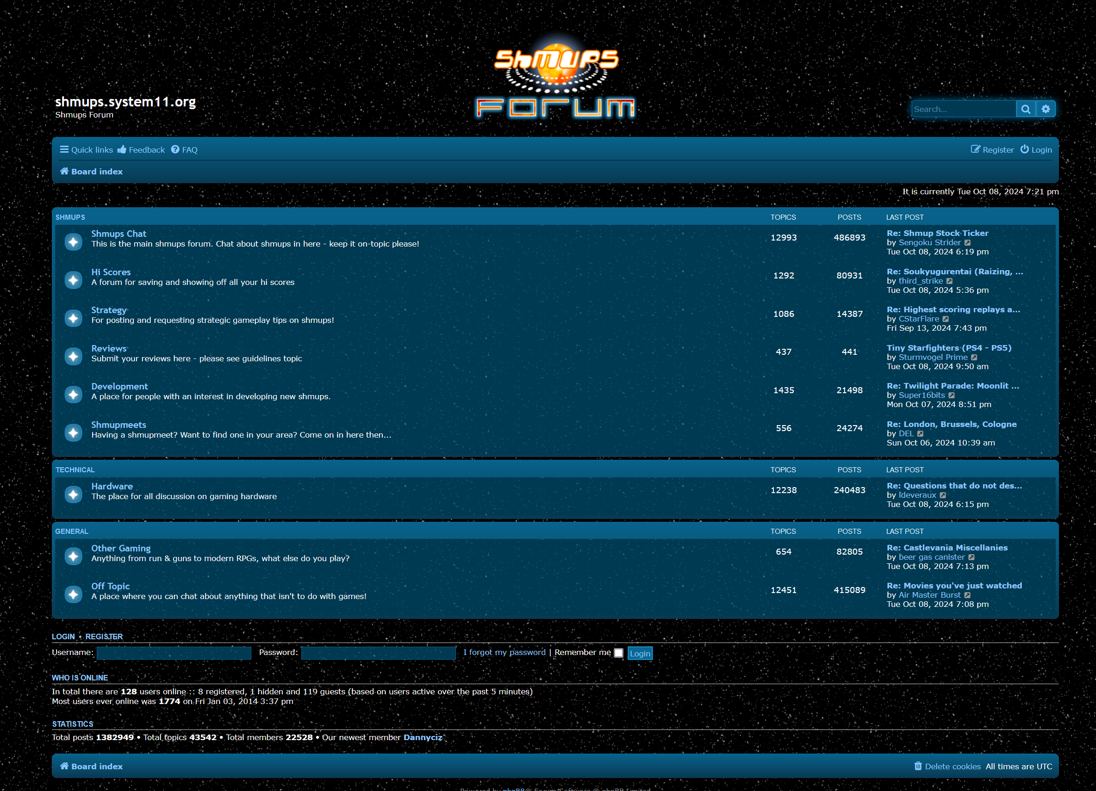This screenshot has width=1096, height=791.
Task: Open advanced search gear icon
Action: click(1046, 109)
